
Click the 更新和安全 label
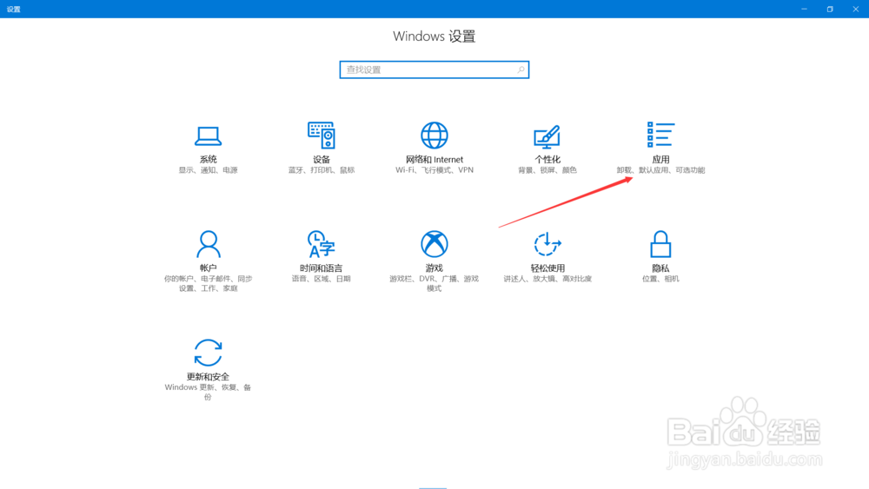(x=208, y=377)
